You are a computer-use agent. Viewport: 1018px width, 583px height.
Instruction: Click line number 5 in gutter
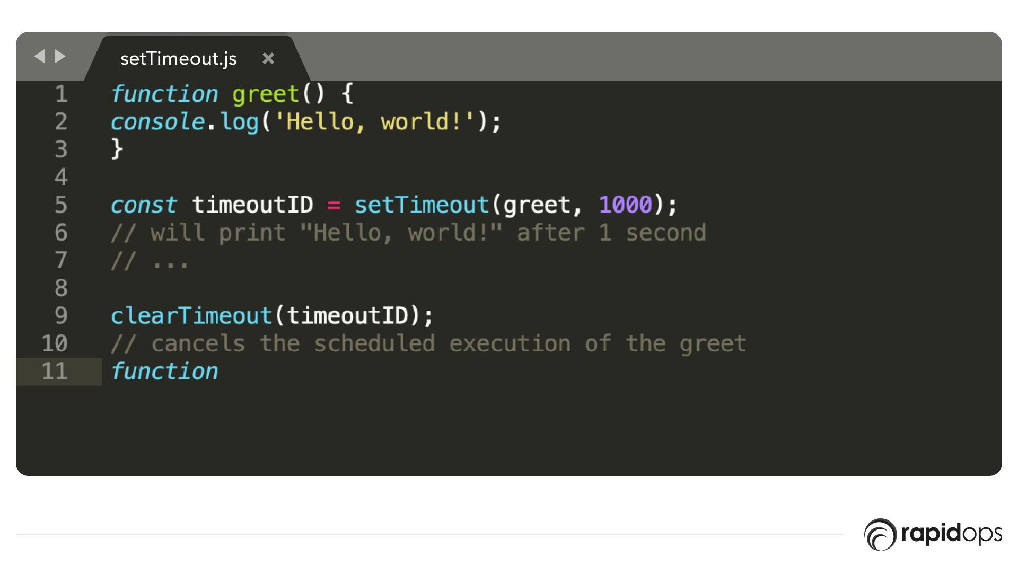pyautogui.click(x=61, y=205)
